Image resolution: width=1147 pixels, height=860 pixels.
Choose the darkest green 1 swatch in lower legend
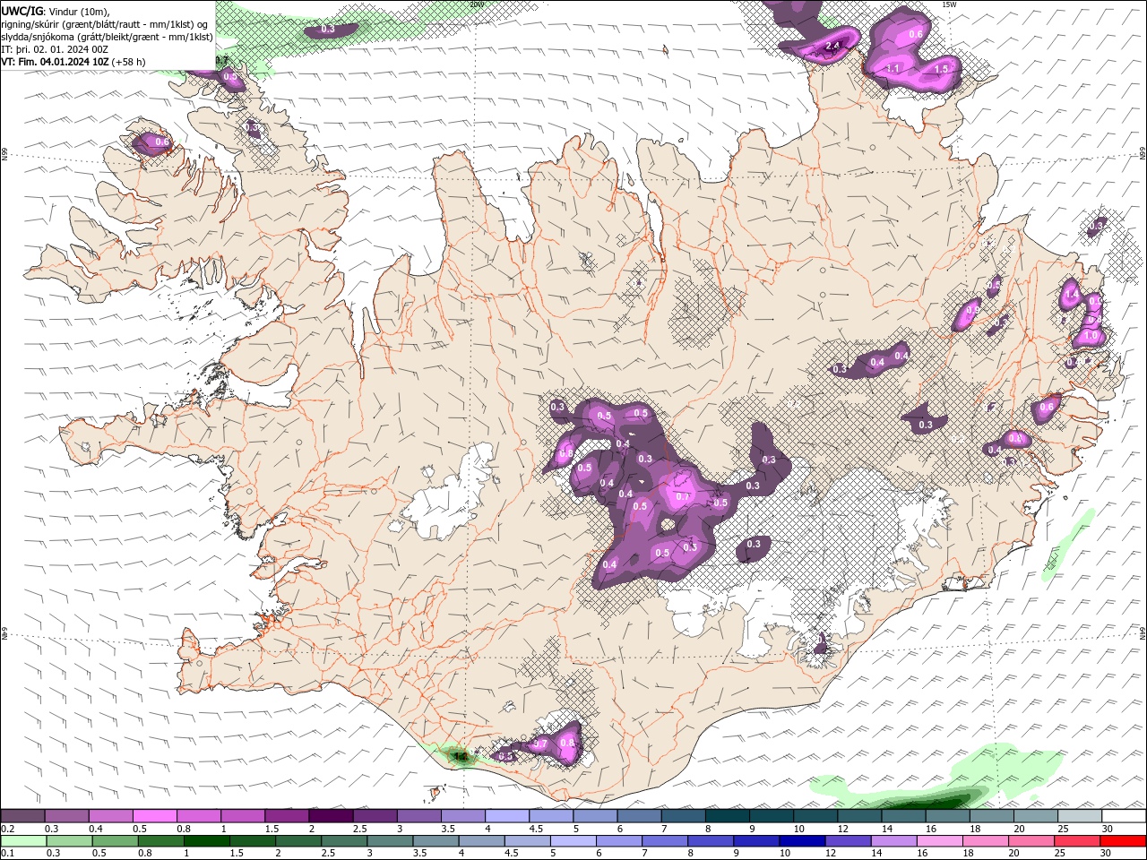click(x=206, y=841)
